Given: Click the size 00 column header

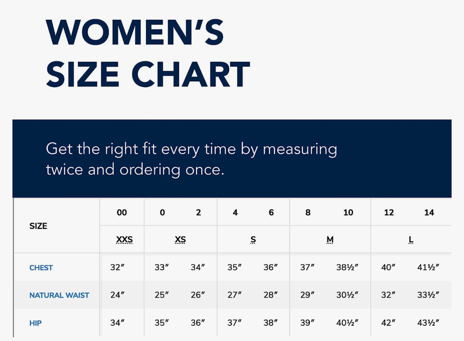Looking at the screenshot, I should (122, 213).
